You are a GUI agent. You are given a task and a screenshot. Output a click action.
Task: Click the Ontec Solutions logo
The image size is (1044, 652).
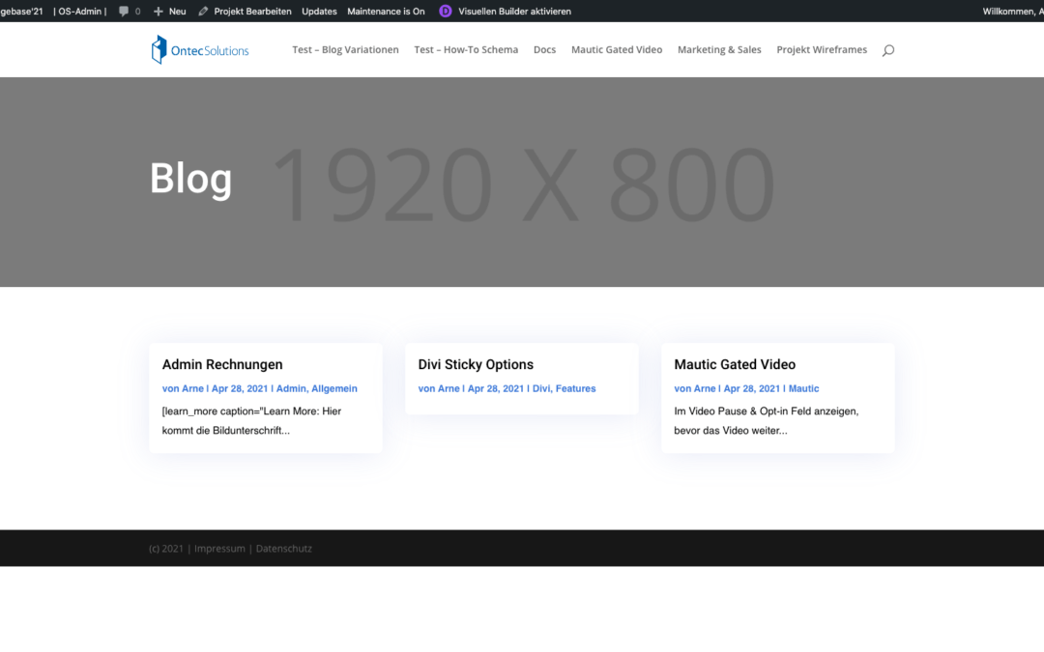[200, 50]
